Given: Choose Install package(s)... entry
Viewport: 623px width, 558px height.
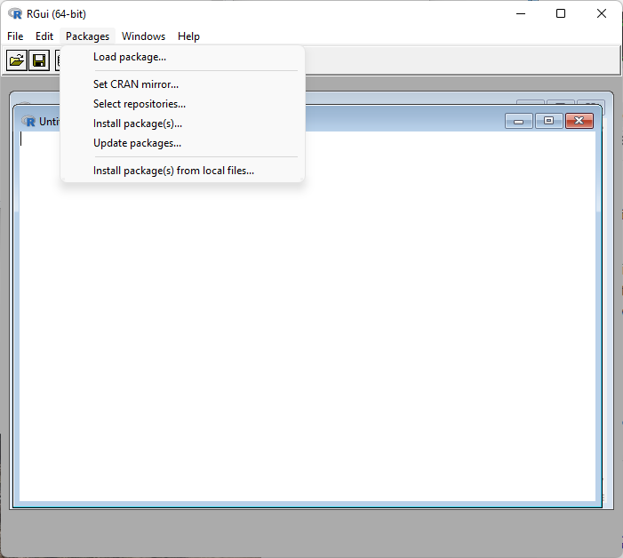Looking at the screenshot, I should pyautogui.click(x=183, y=124).
